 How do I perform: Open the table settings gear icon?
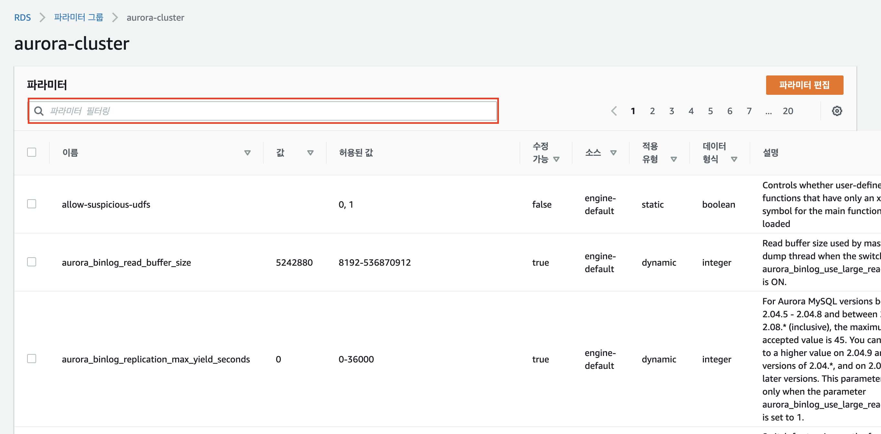[836, 111]
